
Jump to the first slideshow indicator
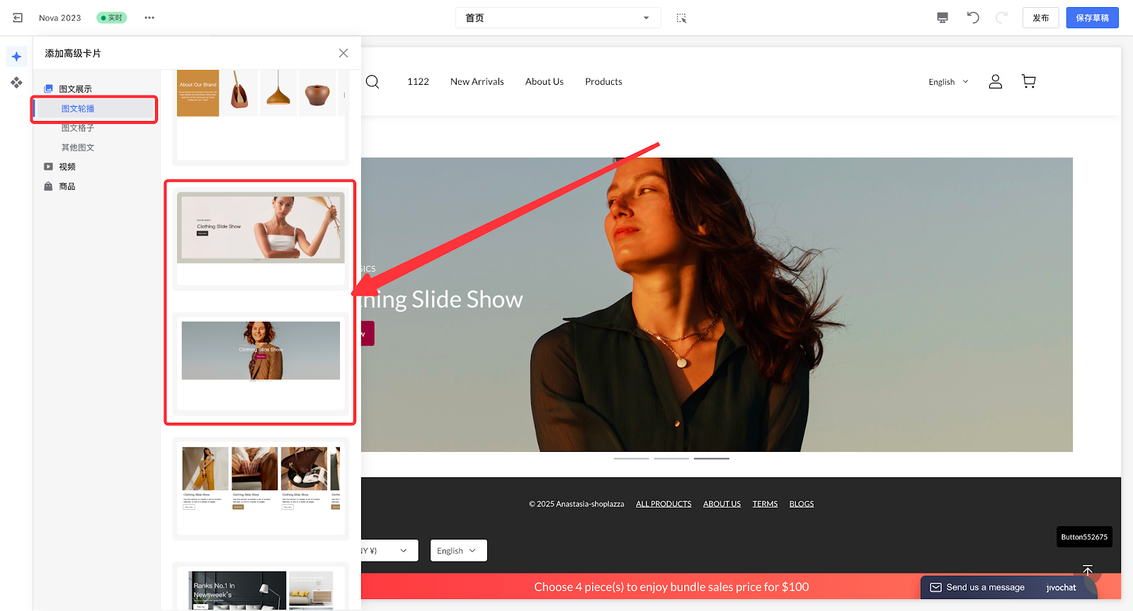coord(631,458)
